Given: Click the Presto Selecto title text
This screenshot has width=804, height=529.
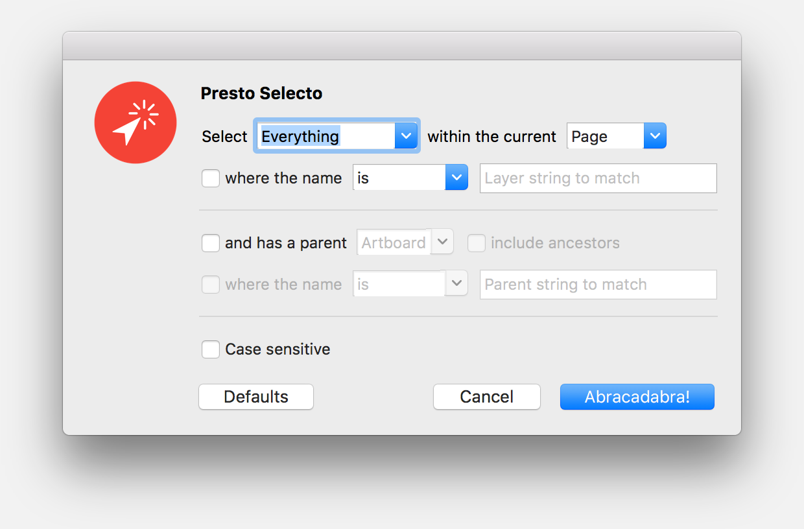Looking at the screenshot, I should 261,93.
